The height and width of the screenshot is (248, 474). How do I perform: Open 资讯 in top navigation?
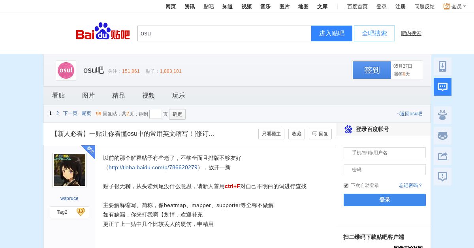click(190, 6)
